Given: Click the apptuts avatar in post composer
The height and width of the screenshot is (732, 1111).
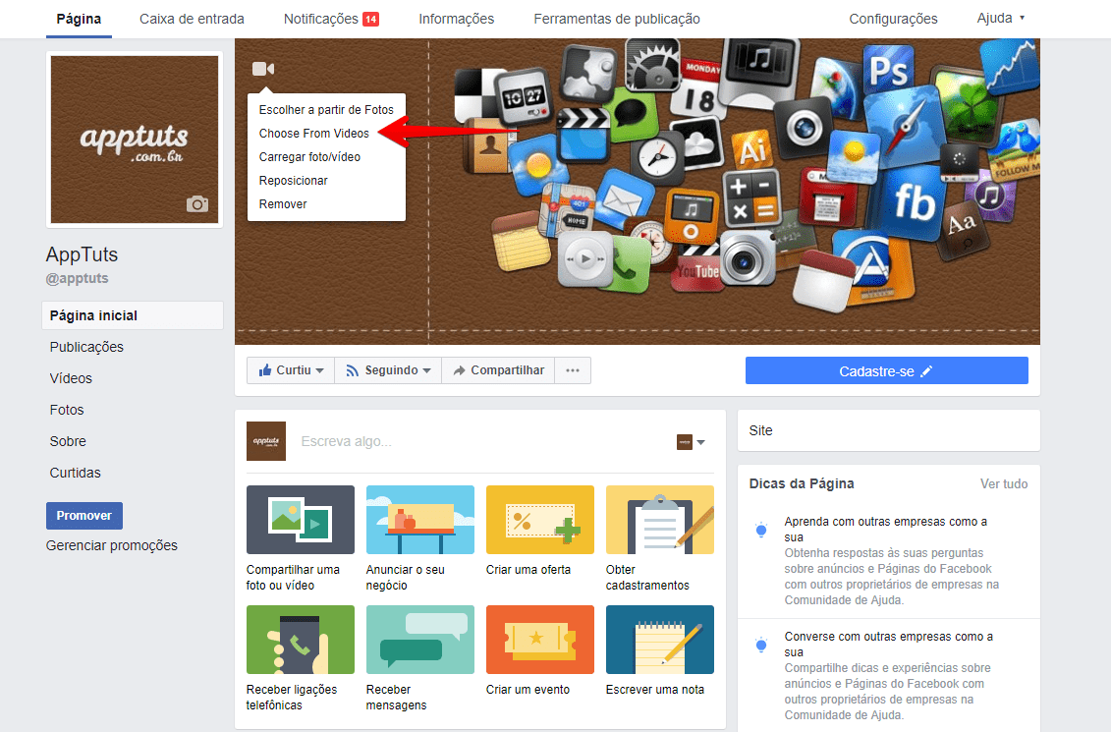Looking at the screenshot, I should point(265,441).
